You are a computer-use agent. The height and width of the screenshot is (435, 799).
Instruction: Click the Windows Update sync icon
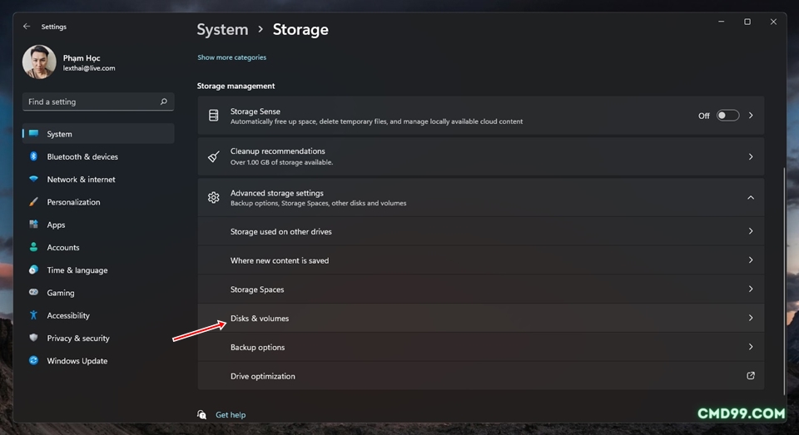[x=33, y=361]
